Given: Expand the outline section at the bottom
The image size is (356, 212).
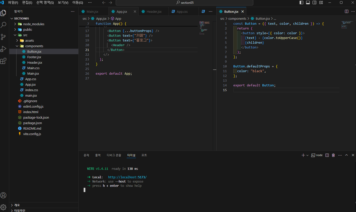Looking at the screenshot, I should pyautogui.click(x=44, y=205).
